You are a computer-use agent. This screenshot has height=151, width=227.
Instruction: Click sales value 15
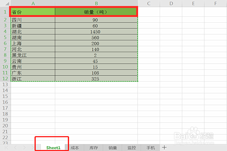95,67
